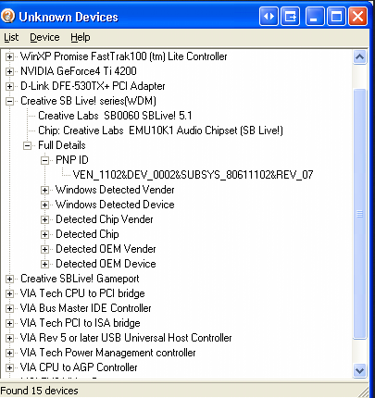Select the PNP ID label
Image resolution: width=375 pixels, height=398 pixels.
coord(72,160)
